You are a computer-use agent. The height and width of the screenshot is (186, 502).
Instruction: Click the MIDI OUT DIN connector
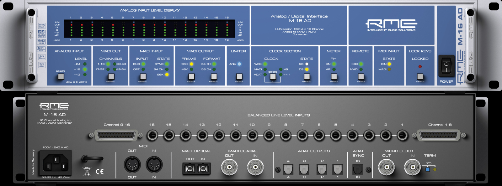point(132,165)
